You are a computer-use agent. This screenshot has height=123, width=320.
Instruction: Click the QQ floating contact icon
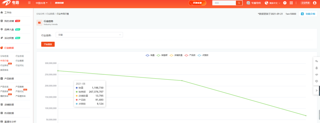click(x=316, y=68)
